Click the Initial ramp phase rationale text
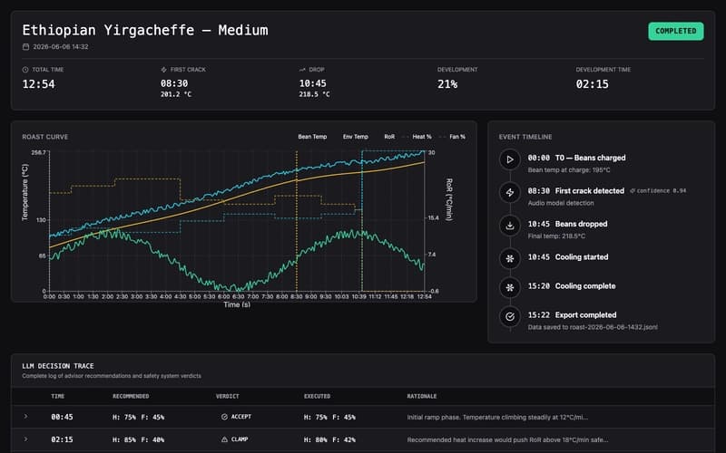This screenshot has width=726, height=453. pyautogui.click(x=497, y=417)
